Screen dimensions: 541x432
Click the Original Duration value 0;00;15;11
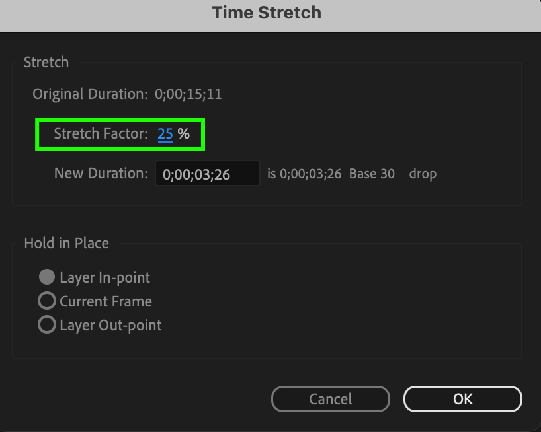188,94
